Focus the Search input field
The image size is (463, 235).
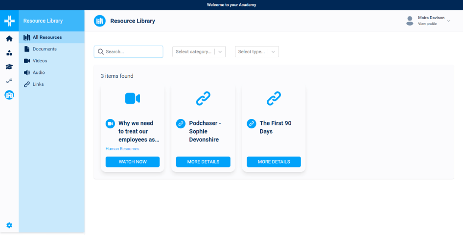[x=132, y=51]
